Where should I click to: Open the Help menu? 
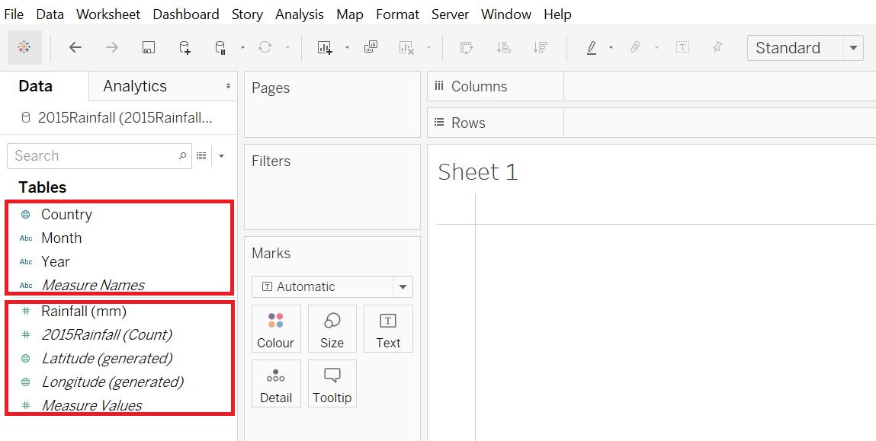click(557, 14)
